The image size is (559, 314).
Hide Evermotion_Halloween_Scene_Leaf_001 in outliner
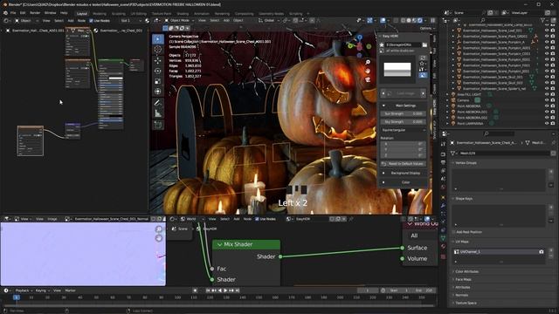[x=547, y=31]
